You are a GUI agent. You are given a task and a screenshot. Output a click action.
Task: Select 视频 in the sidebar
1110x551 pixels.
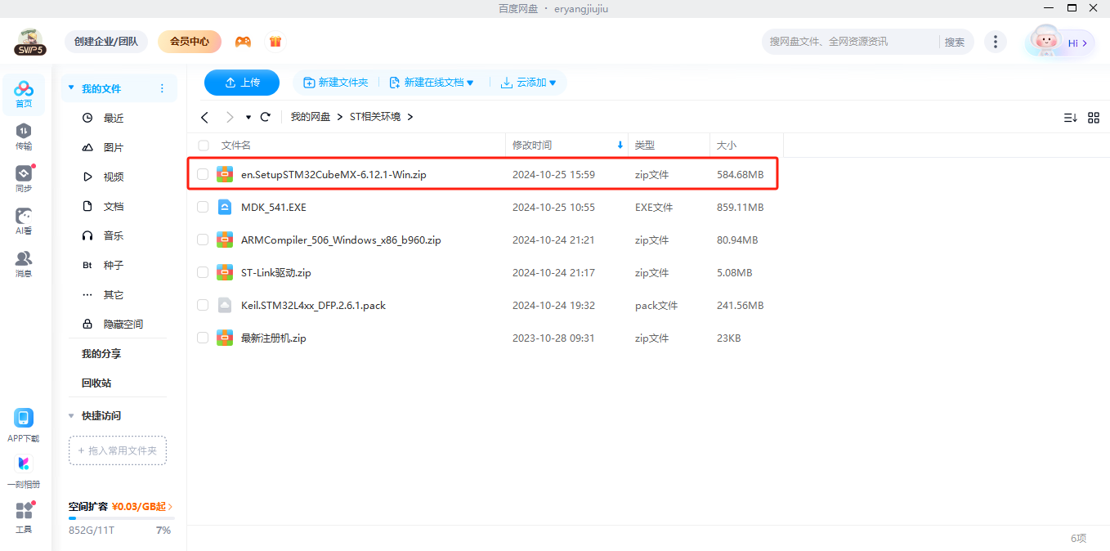114,177
